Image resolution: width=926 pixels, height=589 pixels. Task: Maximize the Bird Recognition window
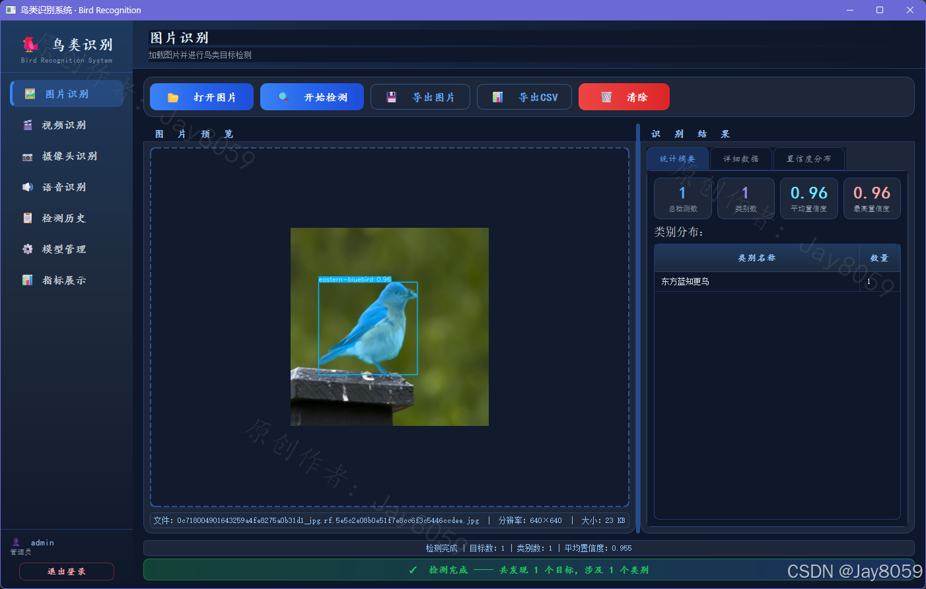tap(880, 10)
